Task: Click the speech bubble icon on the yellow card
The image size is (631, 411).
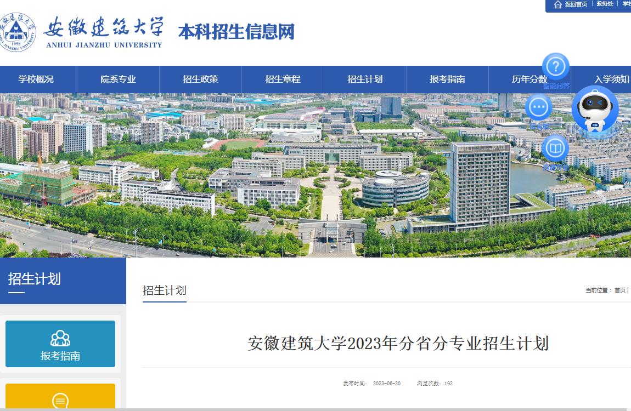Action: coord(60,401)
